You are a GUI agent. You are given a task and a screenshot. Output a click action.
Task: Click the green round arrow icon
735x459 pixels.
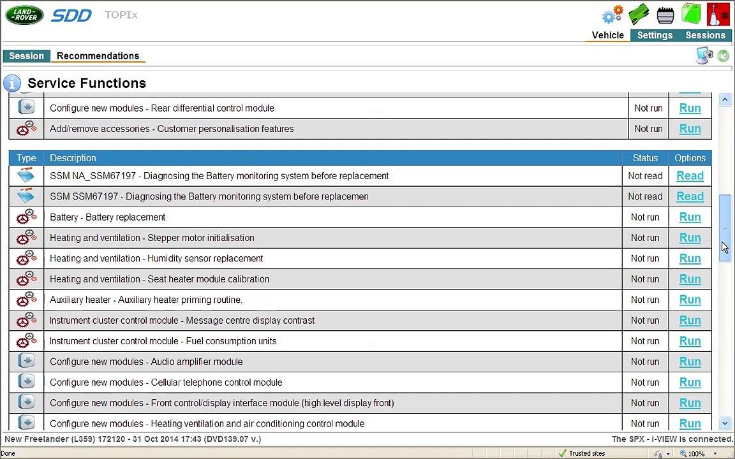[724, 56]
